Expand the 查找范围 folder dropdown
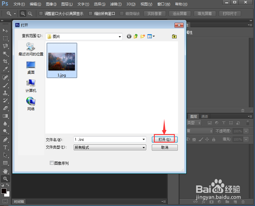The image size is (255, 206). tap(120, 37)
